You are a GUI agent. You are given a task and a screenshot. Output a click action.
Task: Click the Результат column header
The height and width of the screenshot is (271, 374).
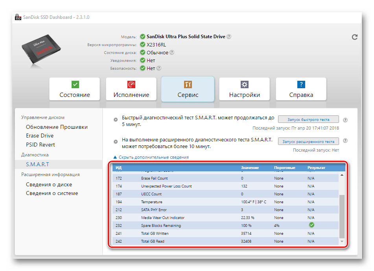click(x=316, y=167)
